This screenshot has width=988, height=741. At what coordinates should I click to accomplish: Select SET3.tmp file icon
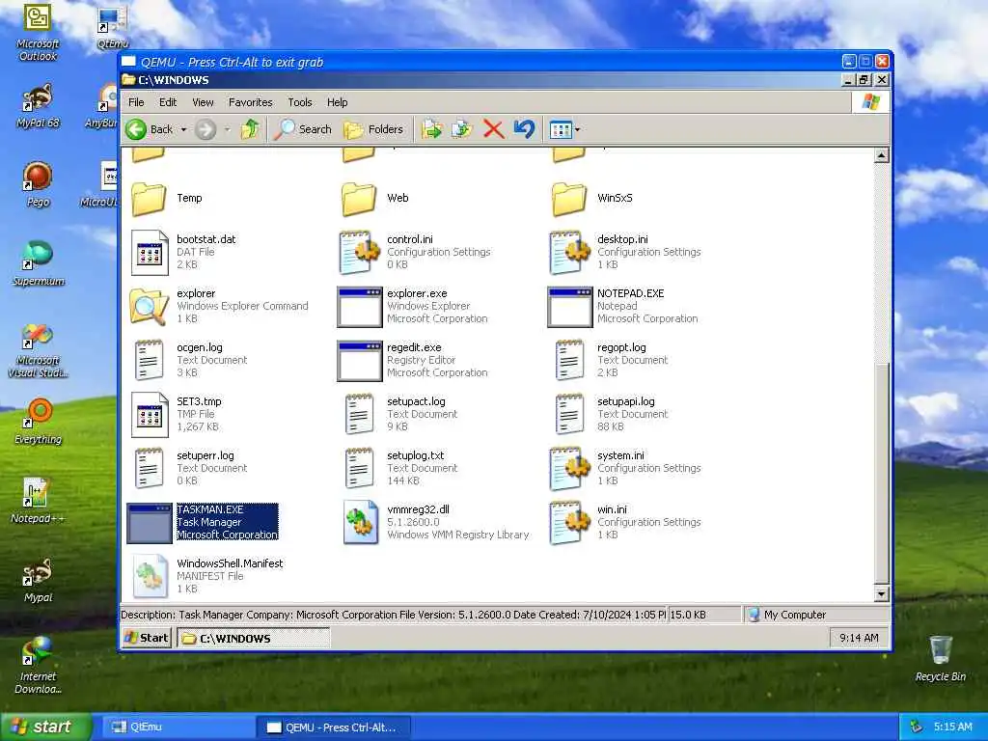(x=150, y=415)
